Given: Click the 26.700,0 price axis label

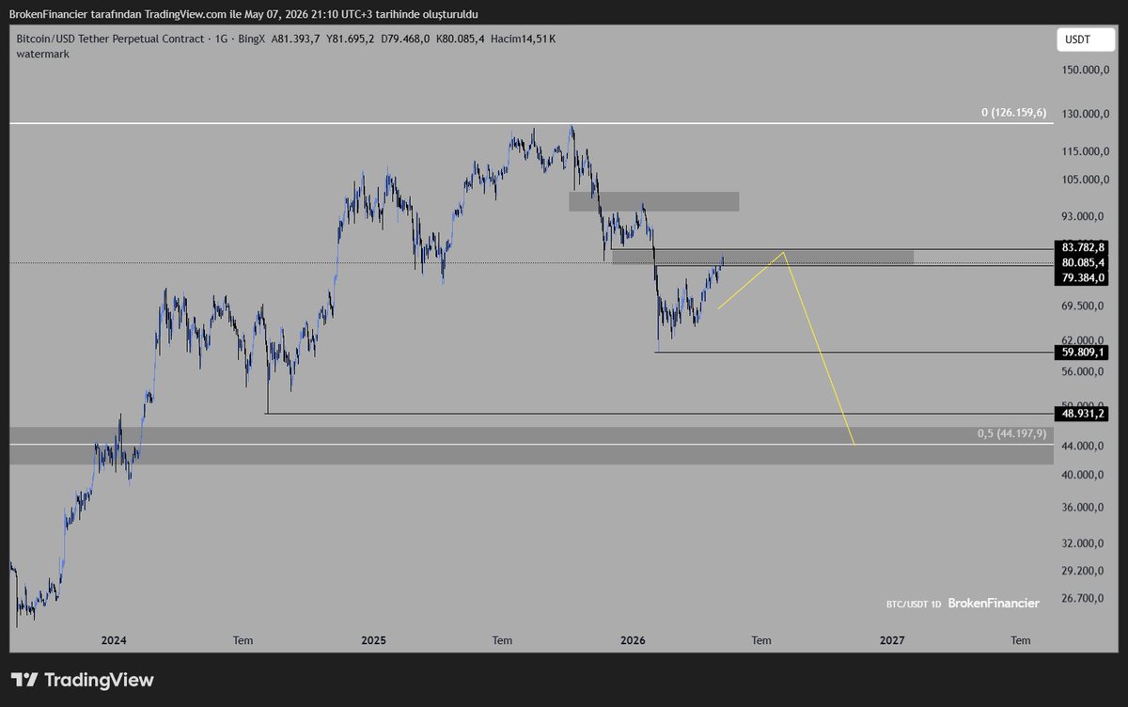Looking at the screenshot, I should pos(1084,599).
